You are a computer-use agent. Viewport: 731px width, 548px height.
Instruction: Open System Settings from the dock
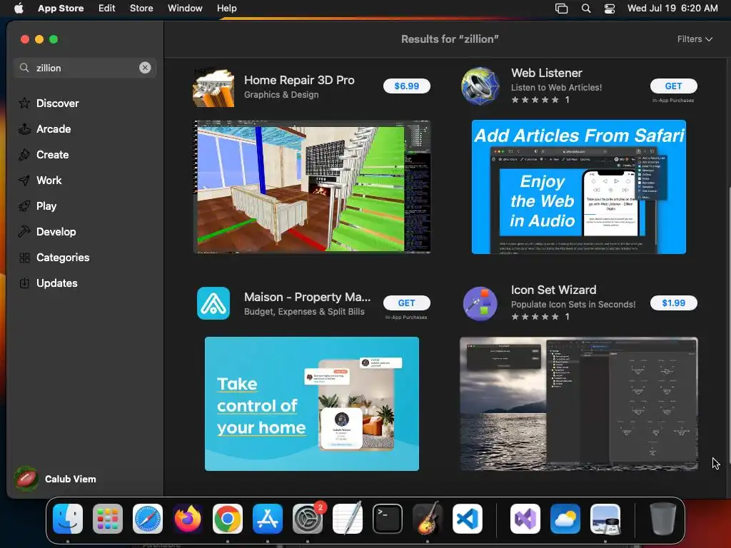308,519
